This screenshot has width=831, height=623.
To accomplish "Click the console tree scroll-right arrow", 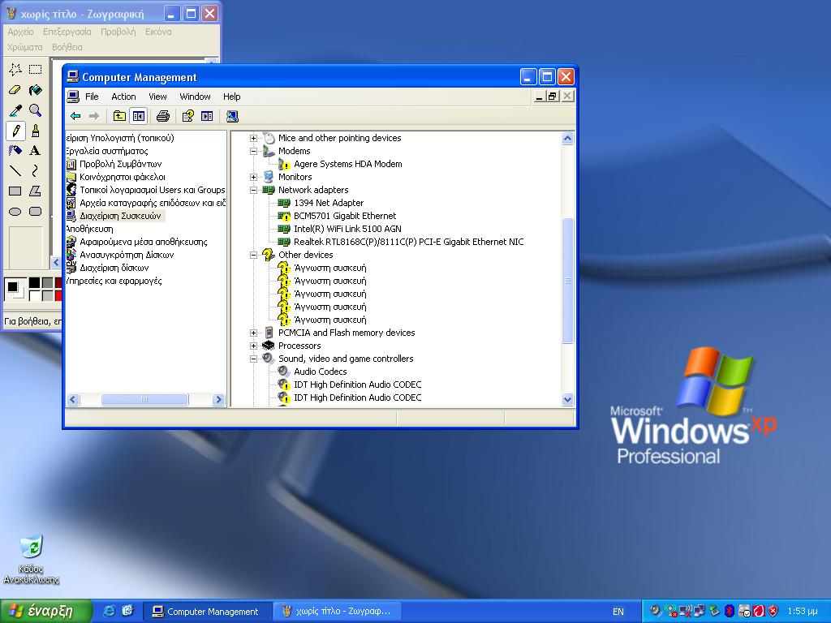I will (x=218, y=399).
